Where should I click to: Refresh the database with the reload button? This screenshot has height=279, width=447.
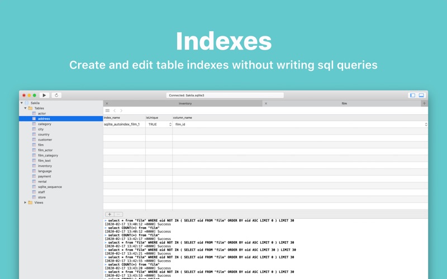(56, 95)
